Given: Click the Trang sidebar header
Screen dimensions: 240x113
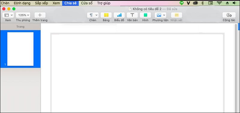Looking at the screenshot, I should click(20, 27).
